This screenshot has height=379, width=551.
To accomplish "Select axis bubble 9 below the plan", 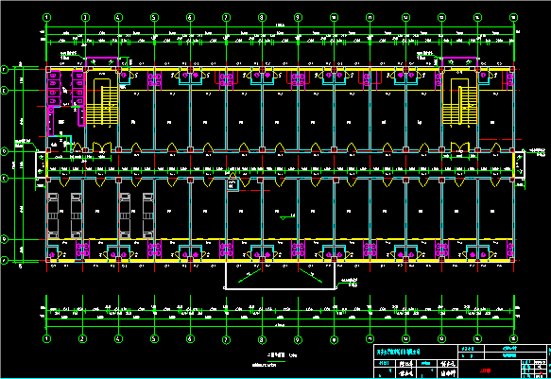I will tap(298, 339).
